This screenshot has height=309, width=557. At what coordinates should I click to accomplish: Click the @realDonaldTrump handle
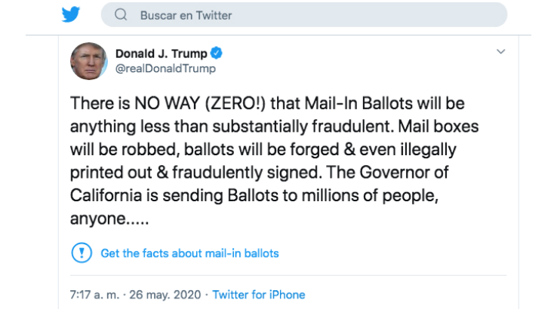165,69
